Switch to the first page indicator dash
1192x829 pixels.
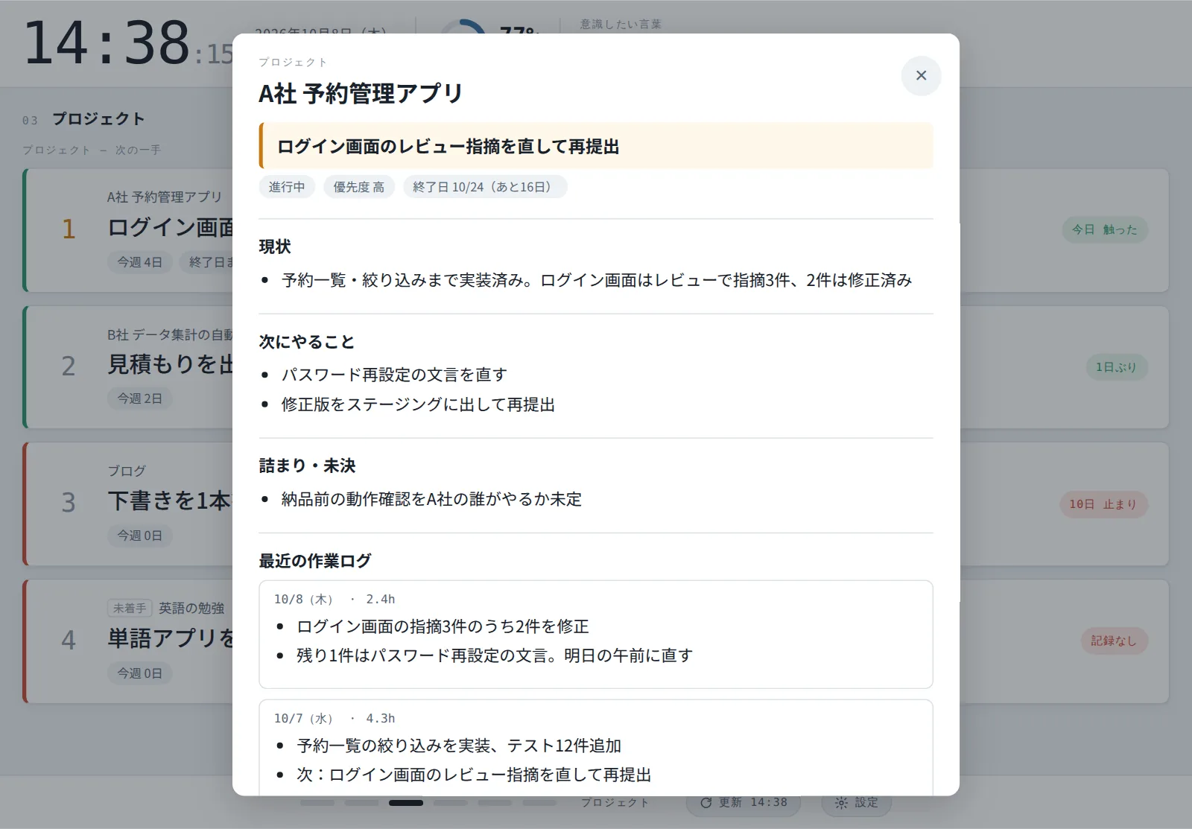(317, 803)
